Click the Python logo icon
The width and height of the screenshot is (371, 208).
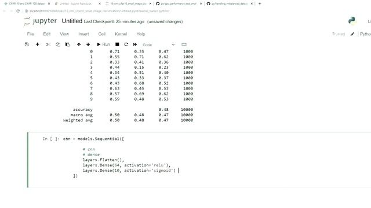tap(352, 21)
